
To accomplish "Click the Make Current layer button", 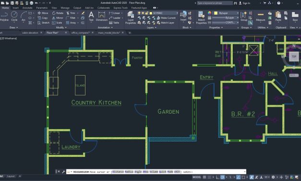I will [166, 18].
